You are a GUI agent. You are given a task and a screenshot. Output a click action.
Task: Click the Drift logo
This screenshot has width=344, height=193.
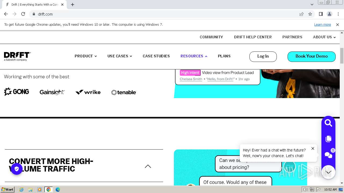click(17, 56)
